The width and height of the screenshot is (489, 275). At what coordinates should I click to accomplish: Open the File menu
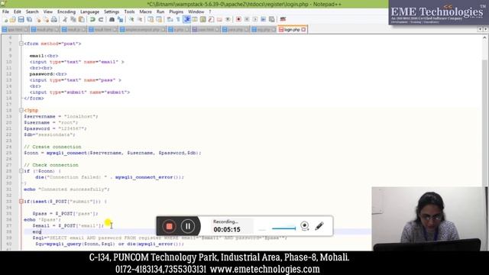(5, 11)
